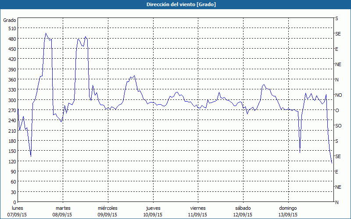This screenshot has width=351, height=219.
Task: Click the chart title 'Dirección del viento [Grado]'
Action: (x=175, y=4)
